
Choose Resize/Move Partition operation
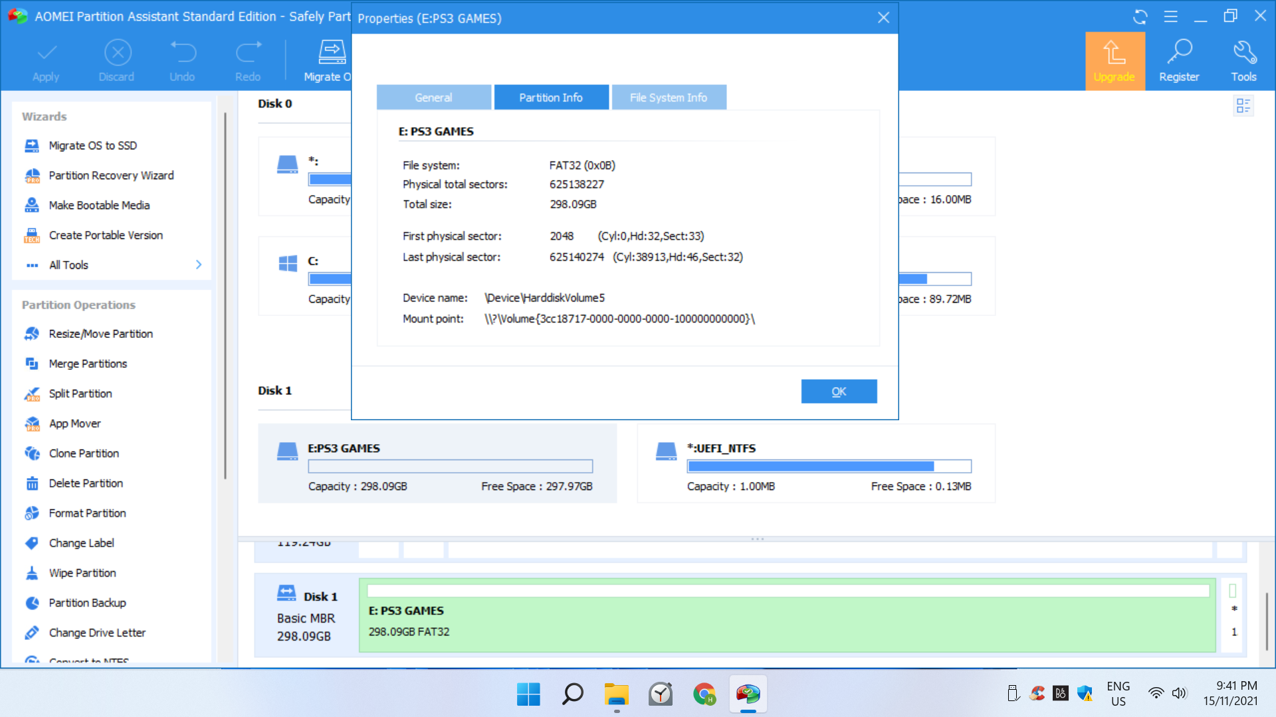click(x=100, y=334)
